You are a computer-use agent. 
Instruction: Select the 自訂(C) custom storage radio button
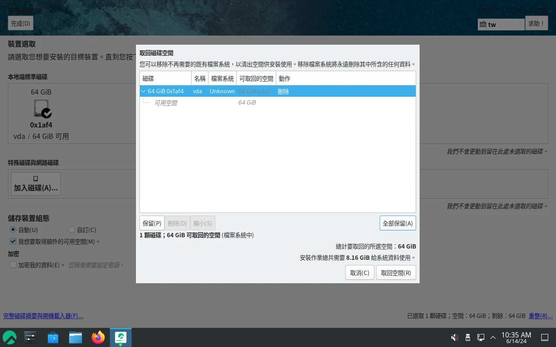click(x=72, y=230)
